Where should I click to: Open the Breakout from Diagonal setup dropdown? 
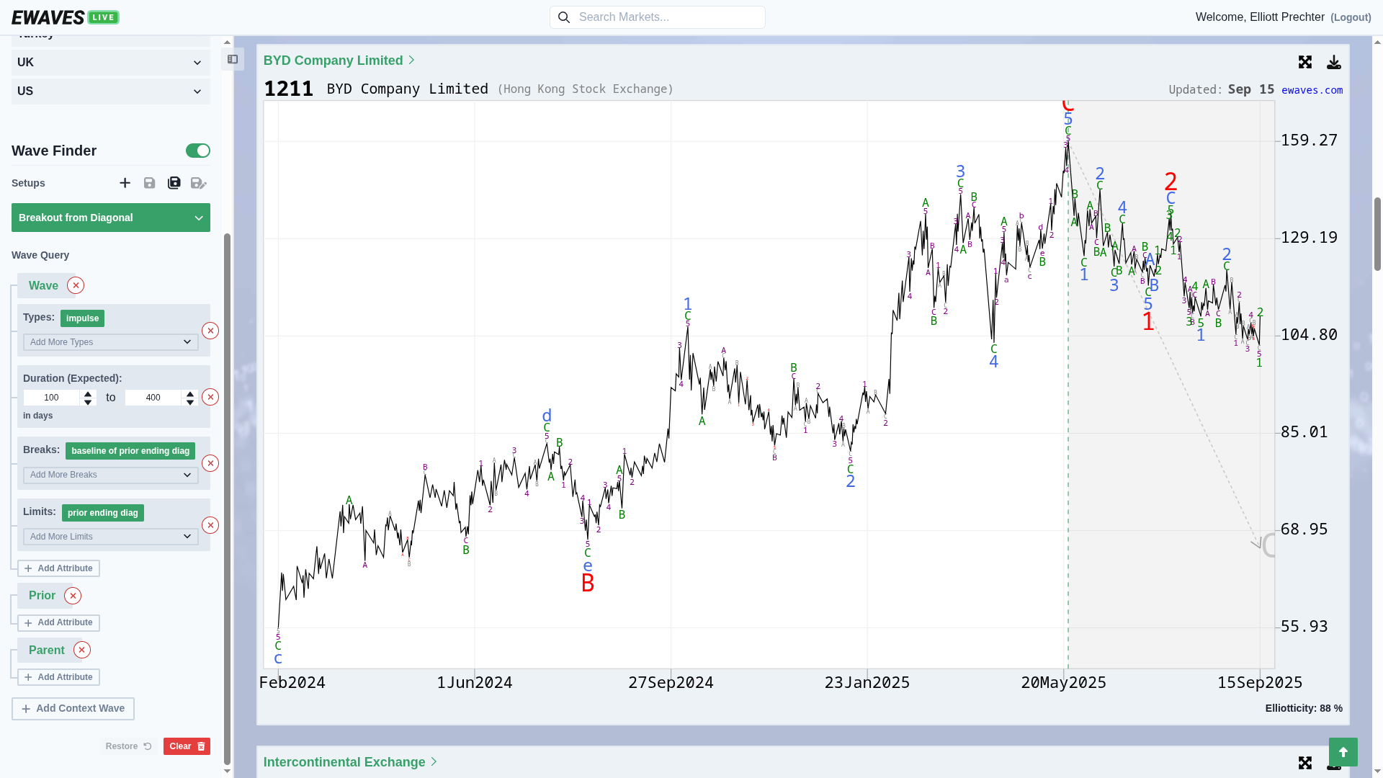point(111,218)
